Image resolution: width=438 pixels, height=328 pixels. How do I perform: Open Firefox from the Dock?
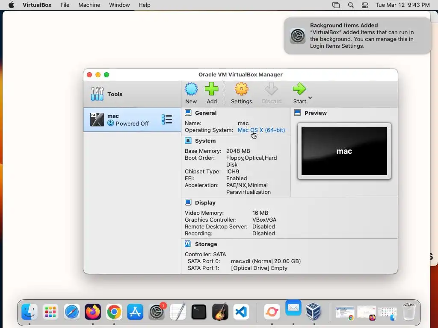pos(93,311)
